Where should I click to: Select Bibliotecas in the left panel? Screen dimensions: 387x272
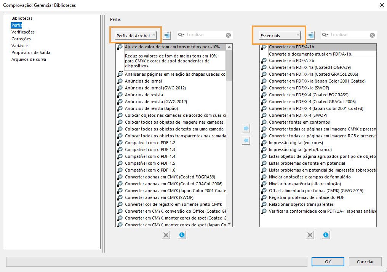(x=22, y=18)
